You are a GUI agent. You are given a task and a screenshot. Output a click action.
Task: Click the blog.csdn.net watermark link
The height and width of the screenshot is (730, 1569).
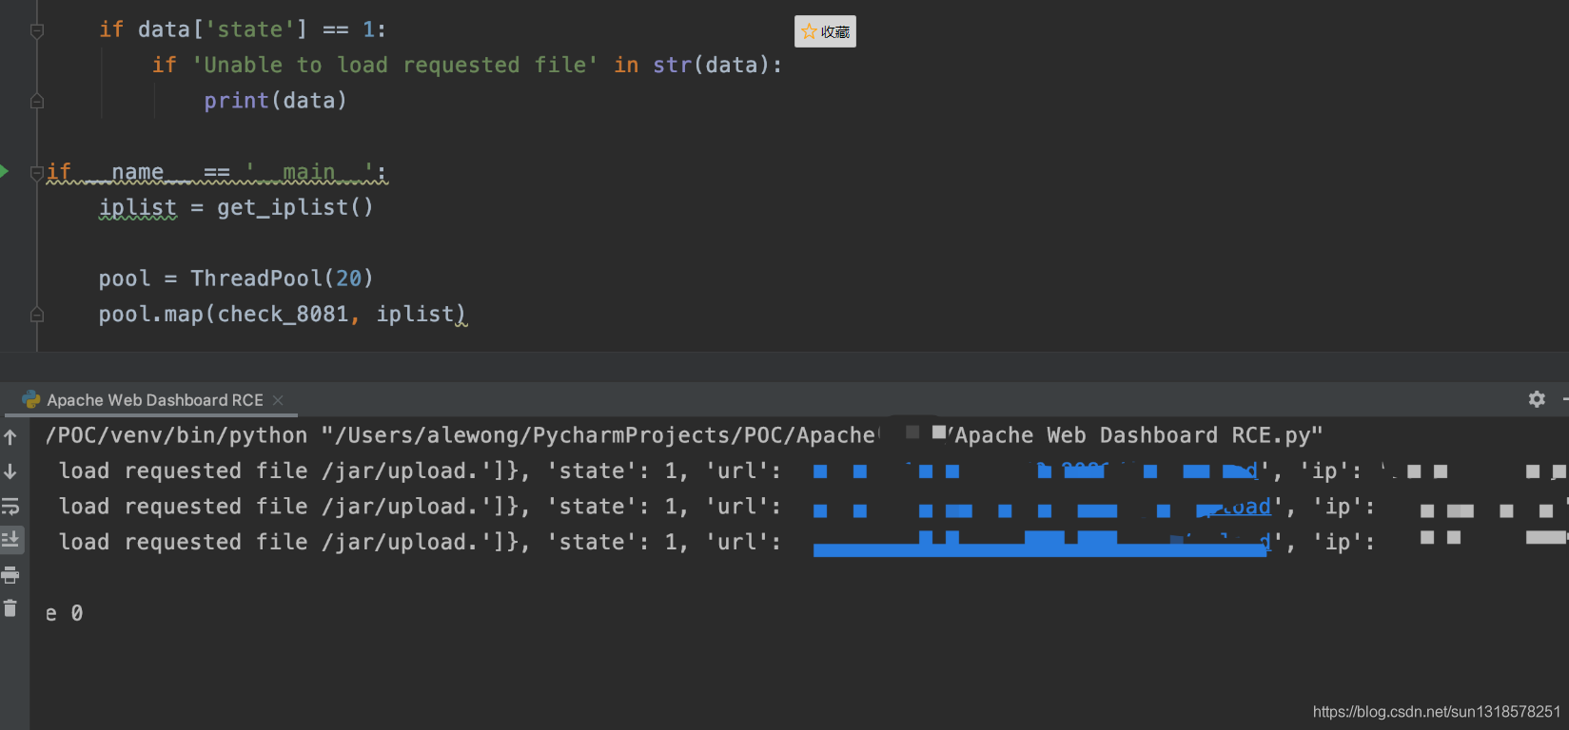pyautogui.click(x=1437, y=712)
